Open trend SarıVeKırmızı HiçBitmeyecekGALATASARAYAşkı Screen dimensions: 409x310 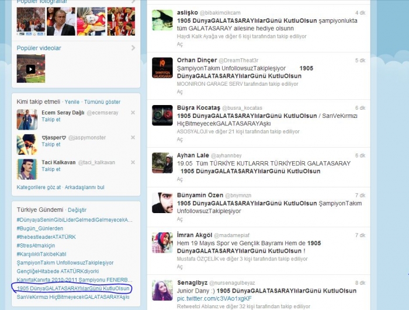tap(73, 297)
